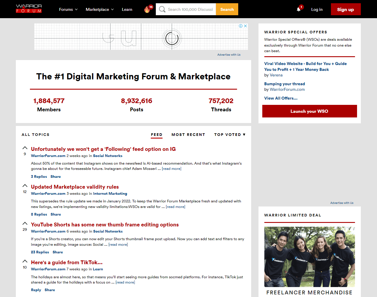Focus the Search 100,000 Discussions field

coord(190,9)
